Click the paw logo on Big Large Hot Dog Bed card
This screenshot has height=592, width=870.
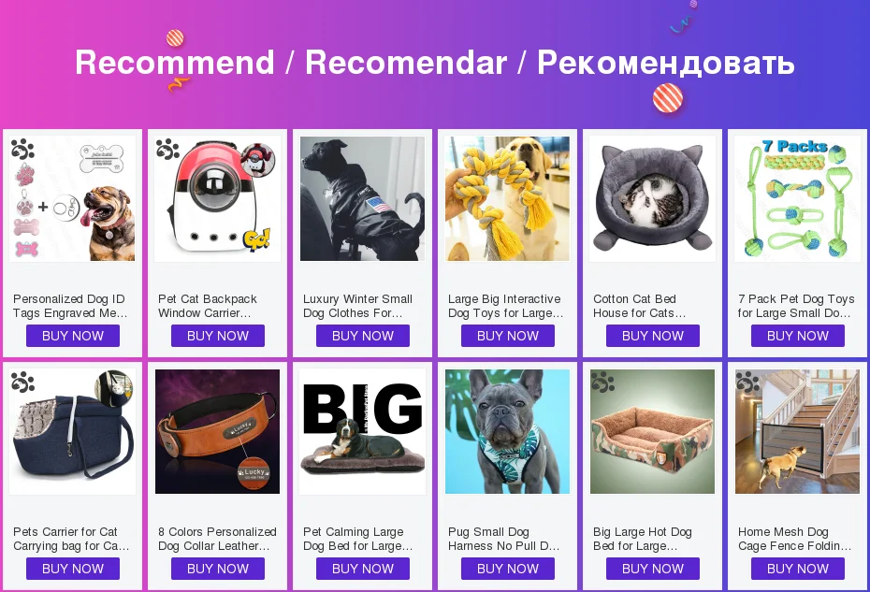(x=602, y=382)
